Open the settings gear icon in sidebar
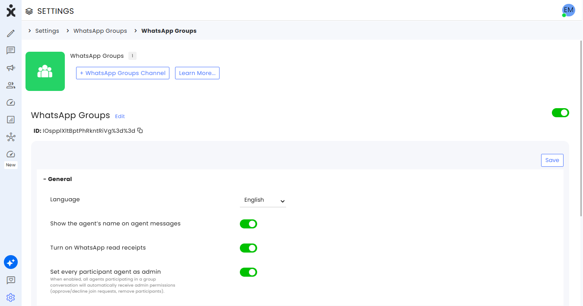The width and height of the screenshot is (583, 306). coord(11,297)
